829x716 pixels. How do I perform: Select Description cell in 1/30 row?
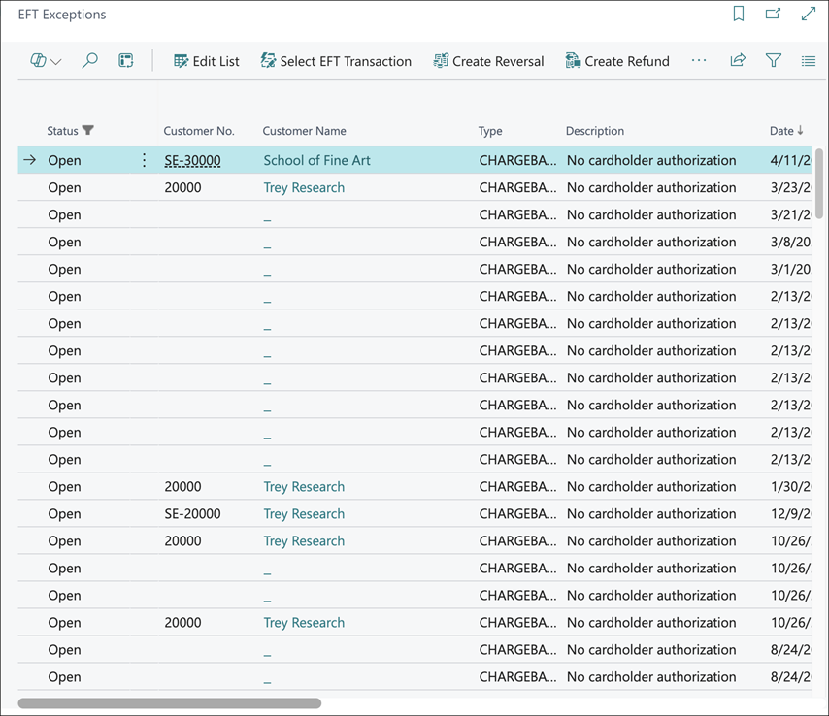pos(651,487)
